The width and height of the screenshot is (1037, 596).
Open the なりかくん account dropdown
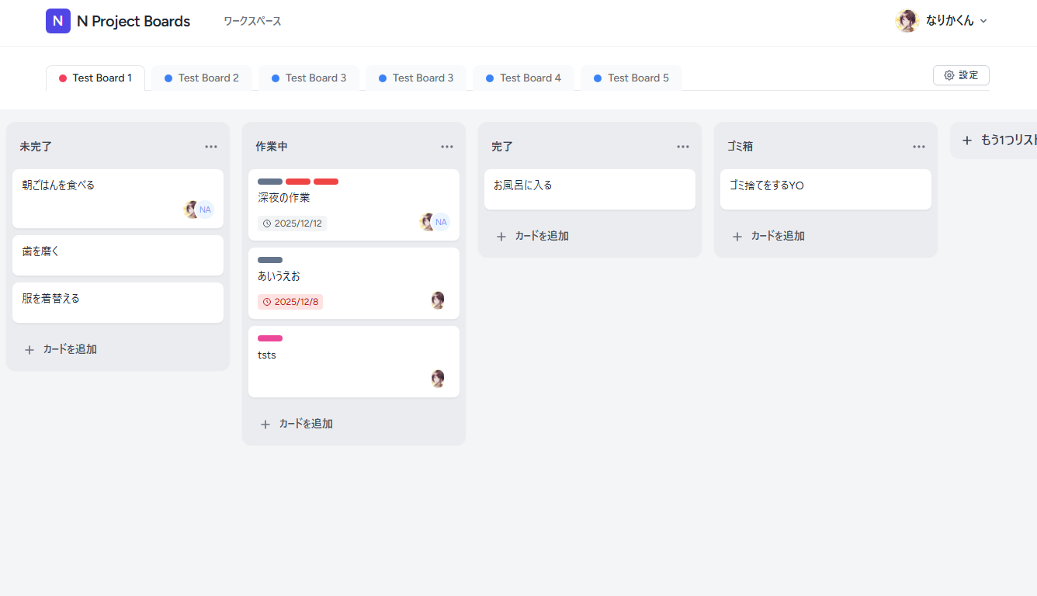(942, 21)
